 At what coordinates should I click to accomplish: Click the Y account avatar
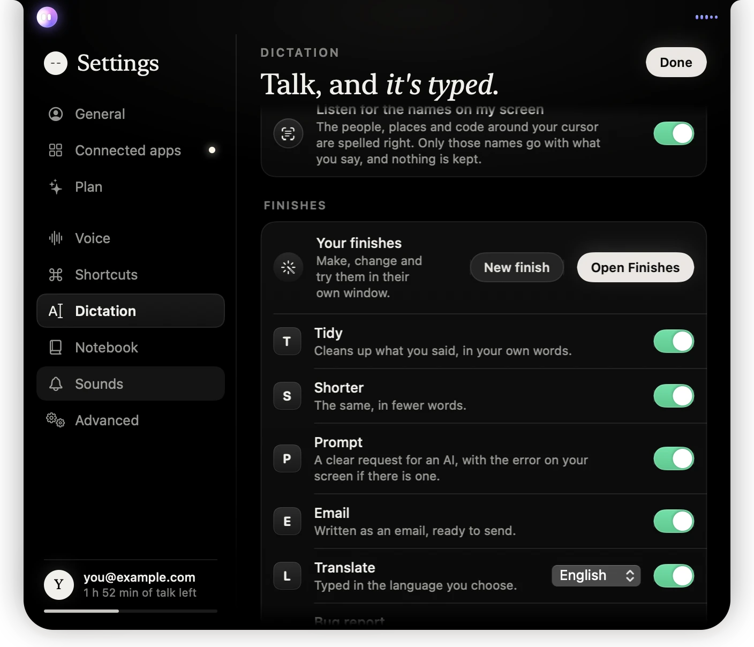pos(59,585)
